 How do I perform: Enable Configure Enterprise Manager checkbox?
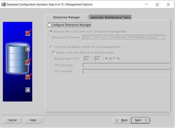(x=49, y=25)
